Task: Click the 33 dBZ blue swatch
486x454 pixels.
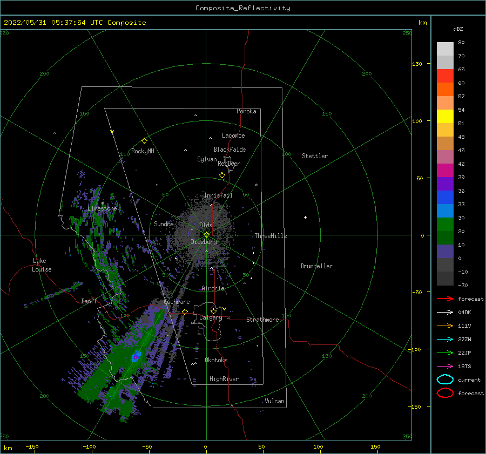Action: [x=445, y=211]
